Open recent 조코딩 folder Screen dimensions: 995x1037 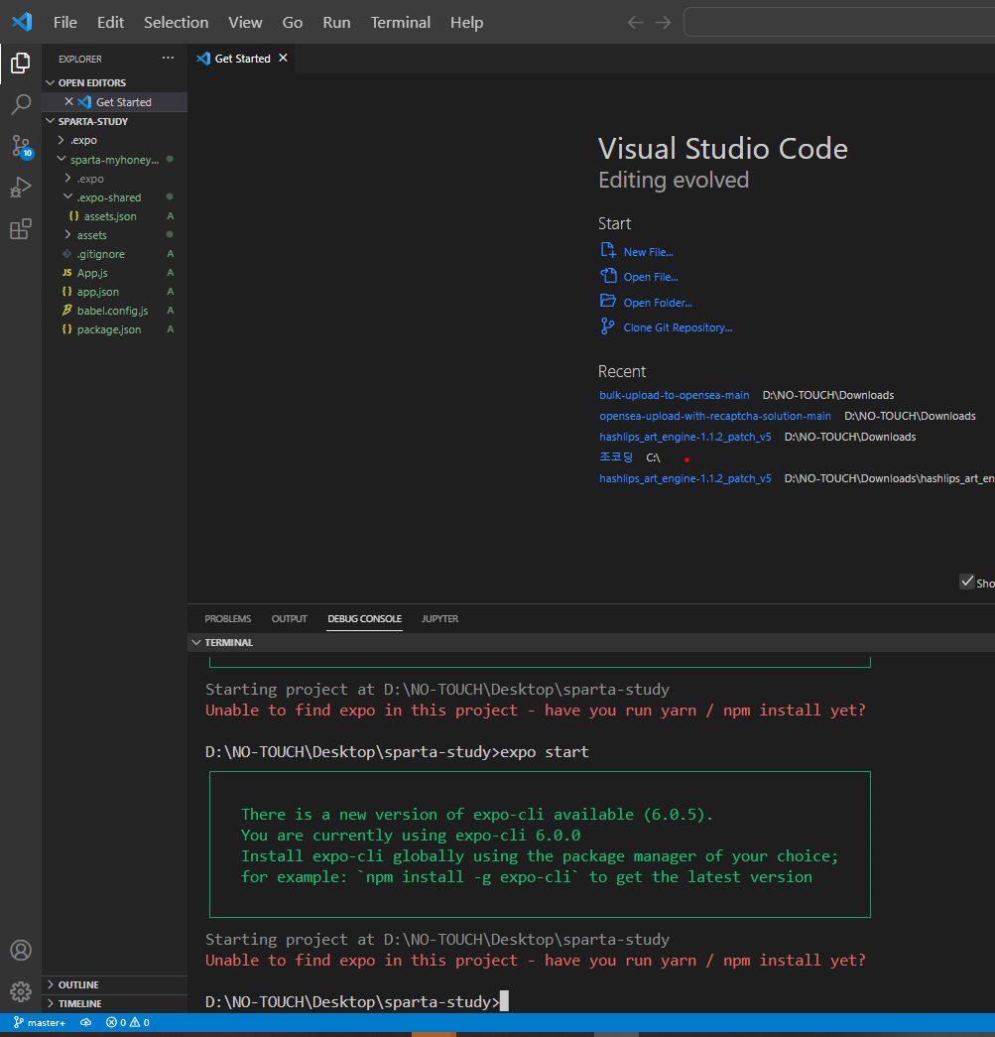tap(615, 457)
